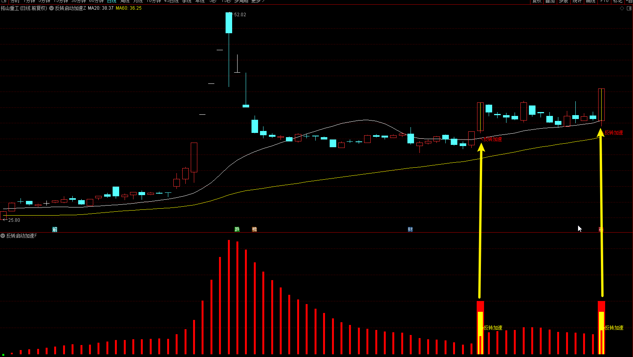Click the yellow MA60 value label

pyautogui.click(x=128, y=8)
